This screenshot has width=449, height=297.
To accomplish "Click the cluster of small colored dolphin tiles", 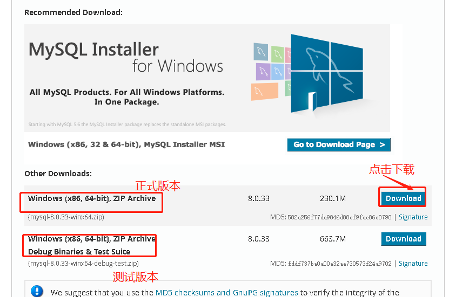I will click(270, 69).
